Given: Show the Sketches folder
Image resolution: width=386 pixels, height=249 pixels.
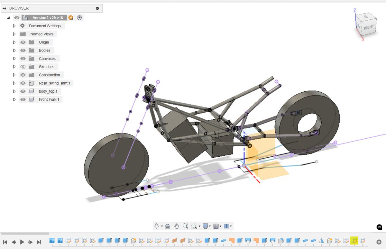Looking at the screenshot, I should click(23, 67).
